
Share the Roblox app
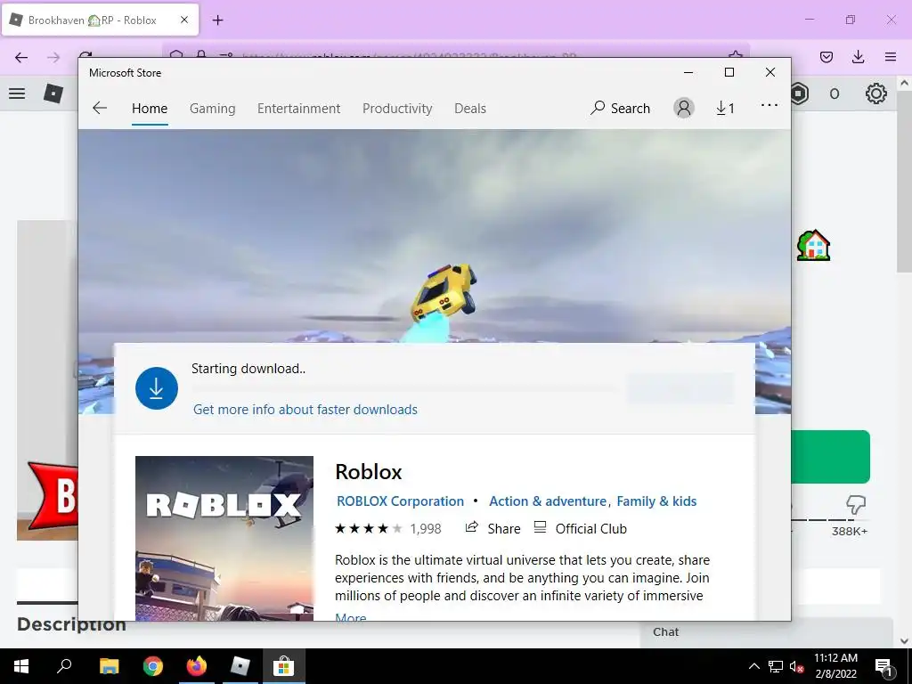pyautogui.click(x=493, y=528)
